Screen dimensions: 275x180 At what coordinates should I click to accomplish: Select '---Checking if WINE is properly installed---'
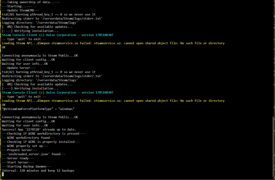pos(41,142)
